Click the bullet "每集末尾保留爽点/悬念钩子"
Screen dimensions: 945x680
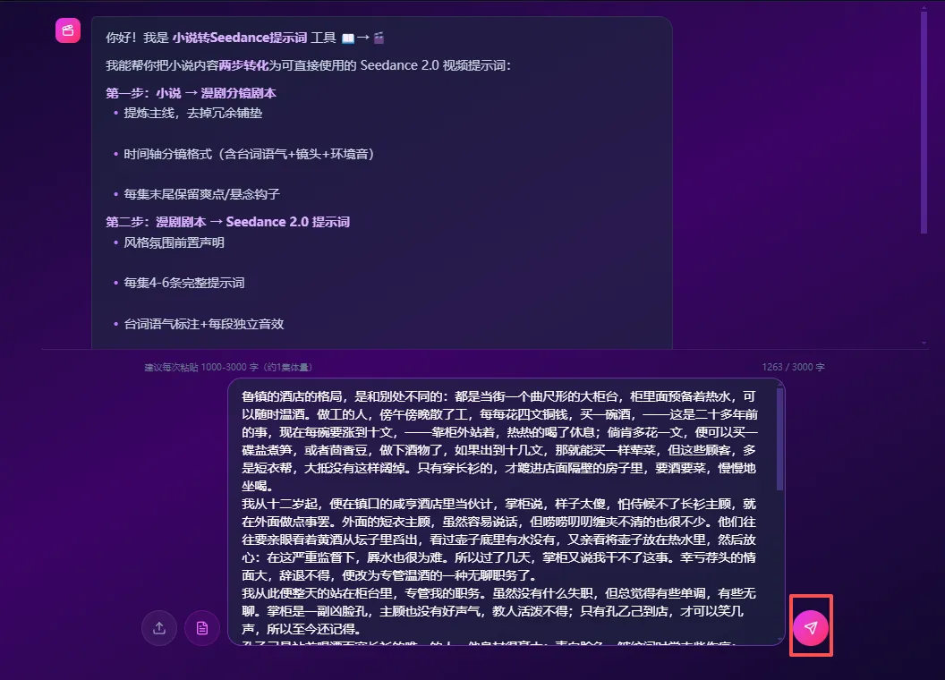point(202,194)
